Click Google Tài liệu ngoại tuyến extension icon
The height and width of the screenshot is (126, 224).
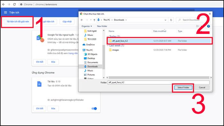[x=40, y=38]
